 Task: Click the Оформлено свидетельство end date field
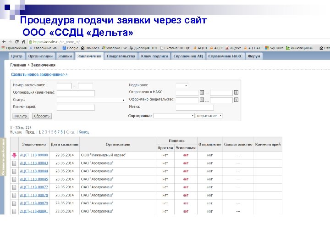coord(221,100)
